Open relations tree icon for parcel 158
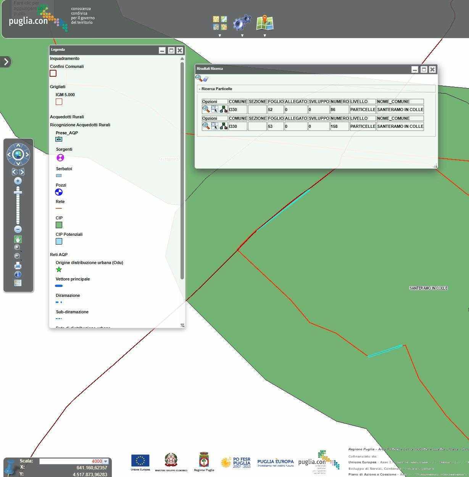The image size is (469, 477). click(x=224, y=126)
